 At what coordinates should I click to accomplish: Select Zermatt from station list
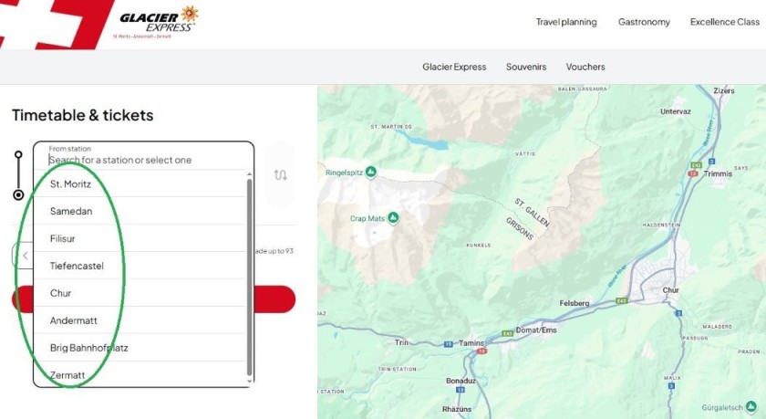point(140,375)
